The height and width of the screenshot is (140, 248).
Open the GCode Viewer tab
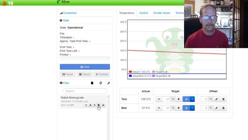coord(162,13)
